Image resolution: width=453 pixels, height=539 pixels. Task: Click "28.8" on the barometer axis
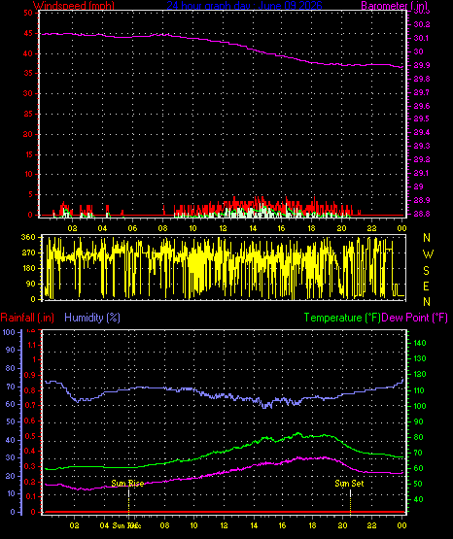(422, 214)
